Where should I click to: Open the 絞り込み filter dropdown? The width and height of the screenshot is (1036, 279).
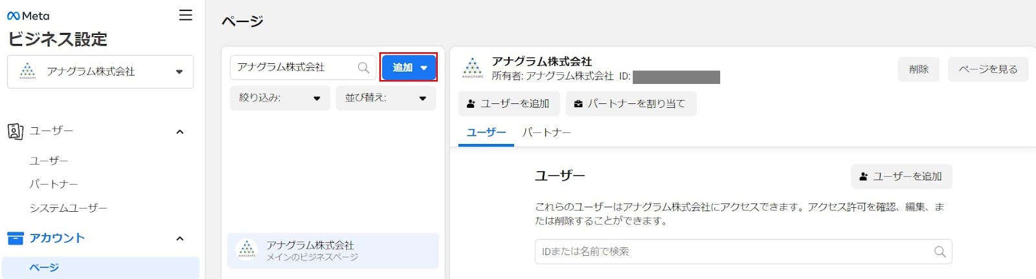(x=280, y=98)
